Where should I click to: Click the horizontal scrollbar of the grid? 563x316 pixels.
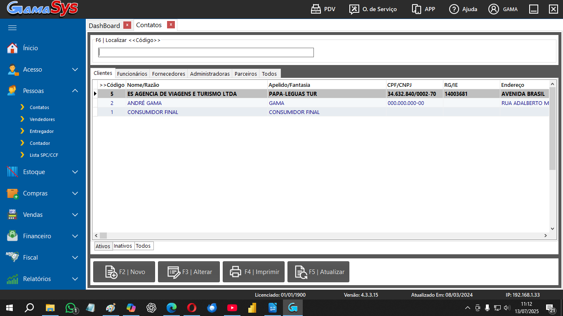coord(322,236)
